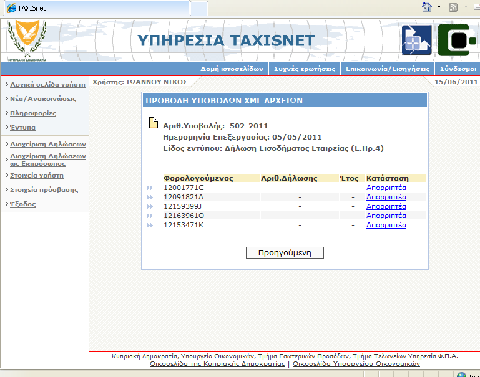Click Έξοδος to log out
Viewport: 480px width, 377px height.
[22, 204]
